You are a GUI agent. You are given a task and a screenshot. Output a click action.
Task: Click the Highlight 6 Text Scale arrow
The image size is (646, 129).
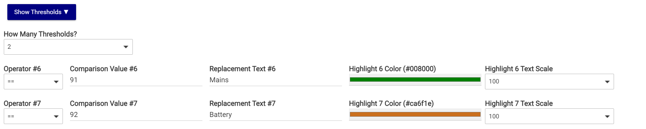click(x=607, y=82)
